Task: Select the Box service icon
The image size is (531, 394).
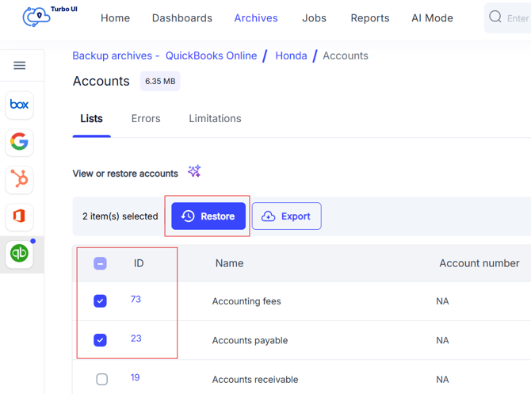Action: [x=20, y=105]
